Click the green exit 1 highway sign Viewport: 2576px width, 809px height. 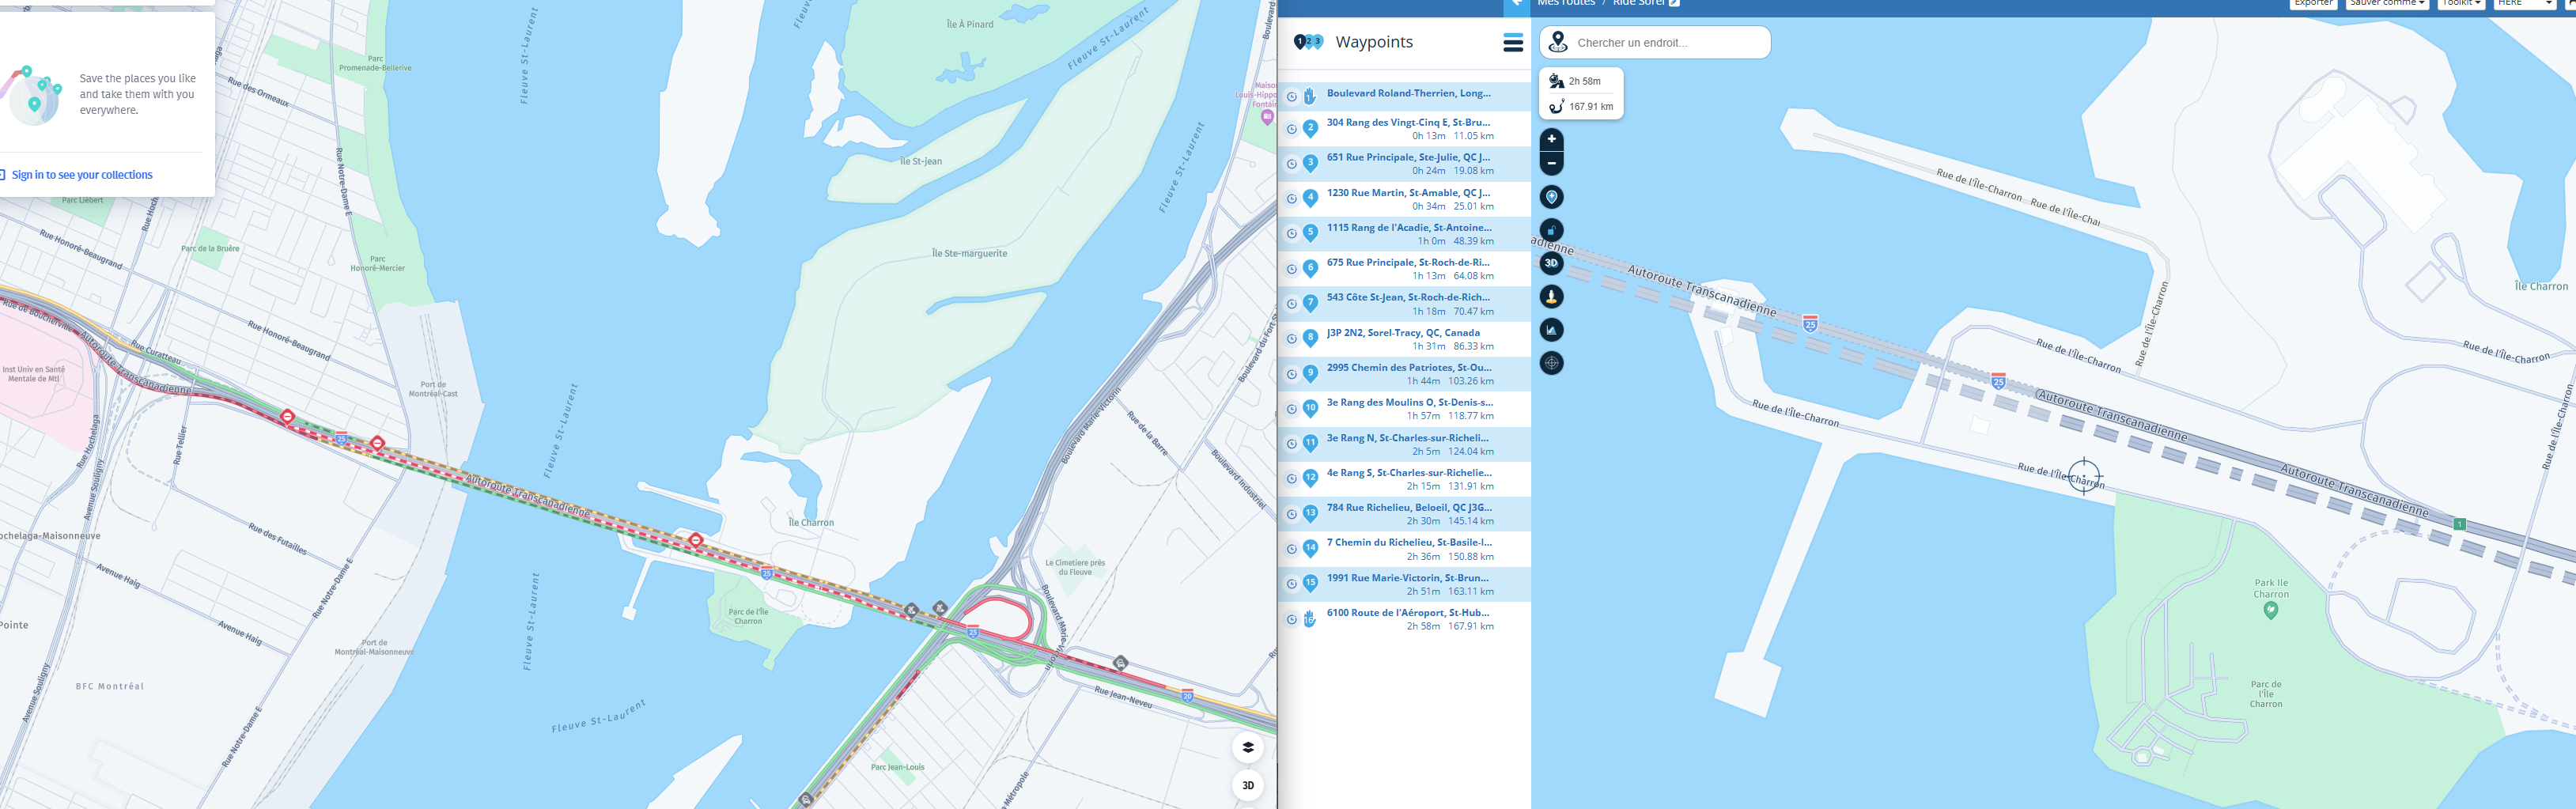tap(2460, 524)
